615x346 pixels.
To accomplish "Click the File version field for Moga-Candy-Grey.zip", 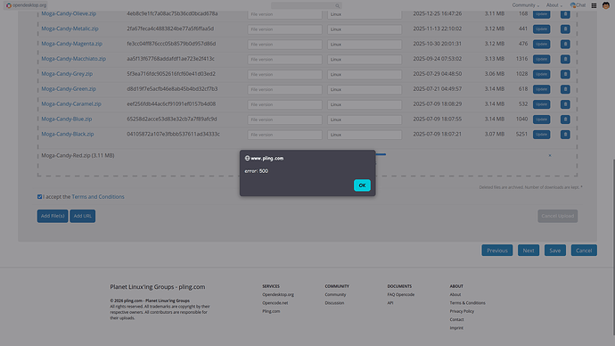I will 284,74.
